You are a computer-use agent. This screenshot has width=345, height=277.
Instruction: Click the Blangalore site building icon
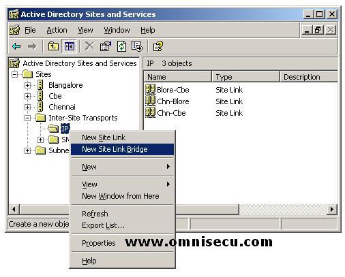[40, 85]
